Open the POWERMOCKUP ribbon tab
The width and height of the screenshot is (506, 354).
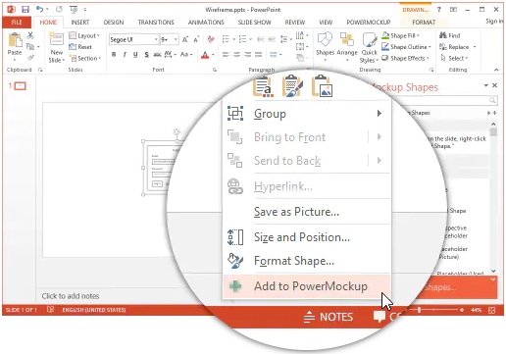click(369, 23)
